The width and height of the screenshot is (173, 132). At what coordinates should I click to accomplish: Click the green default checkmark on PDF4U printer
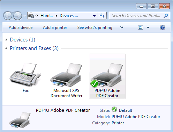pyautogui.click(x=94, y=84)
